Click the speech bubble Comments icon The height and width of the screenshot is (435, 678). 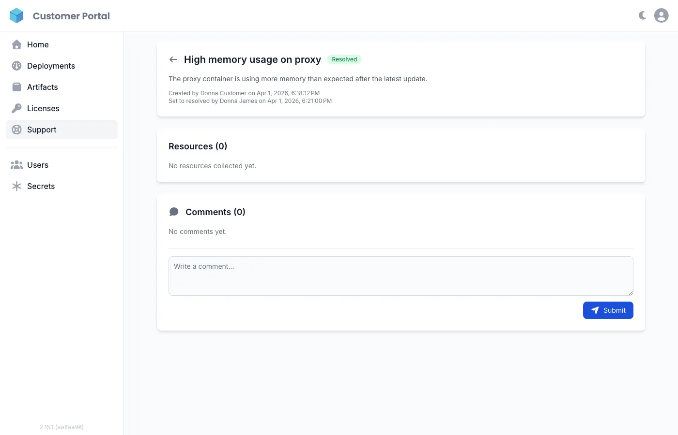point(174,211)
